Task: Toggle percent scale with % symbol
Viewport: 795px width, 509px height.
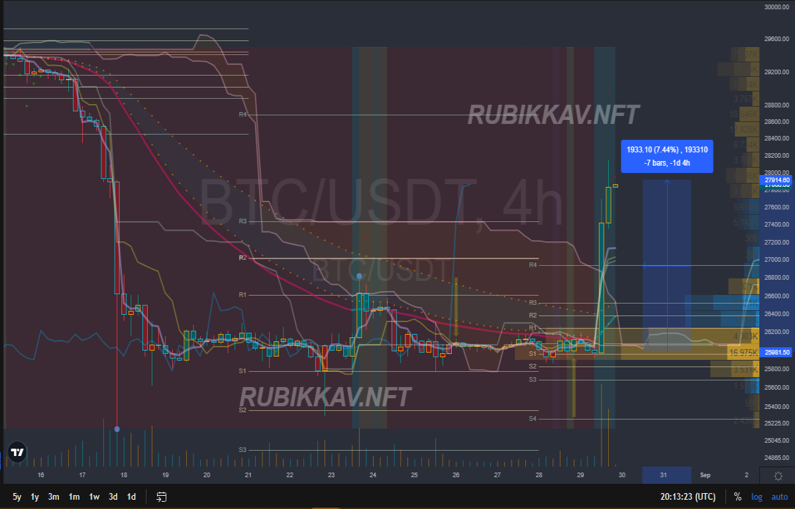Action: [x=737, y=496]
